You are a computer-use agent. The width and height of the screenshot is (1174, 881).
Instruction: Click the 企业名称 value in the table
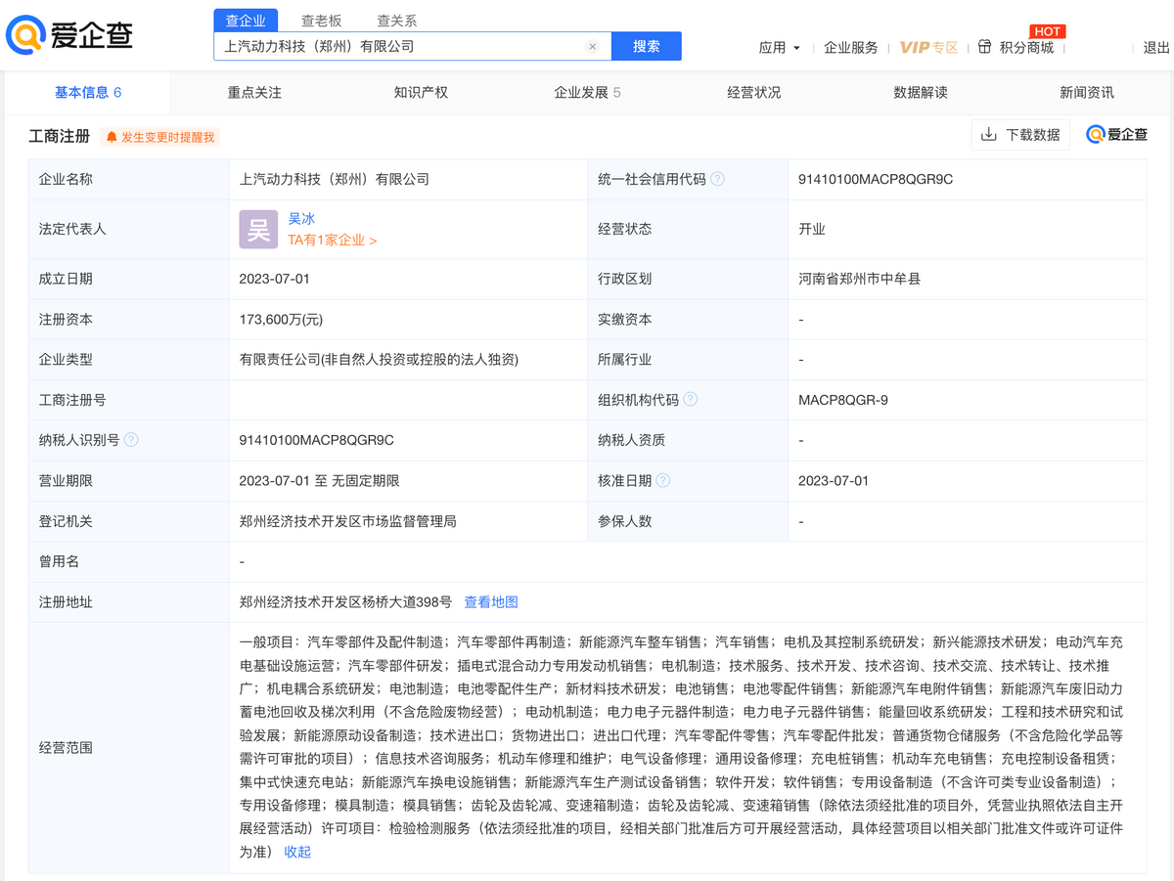pos(335,179)
